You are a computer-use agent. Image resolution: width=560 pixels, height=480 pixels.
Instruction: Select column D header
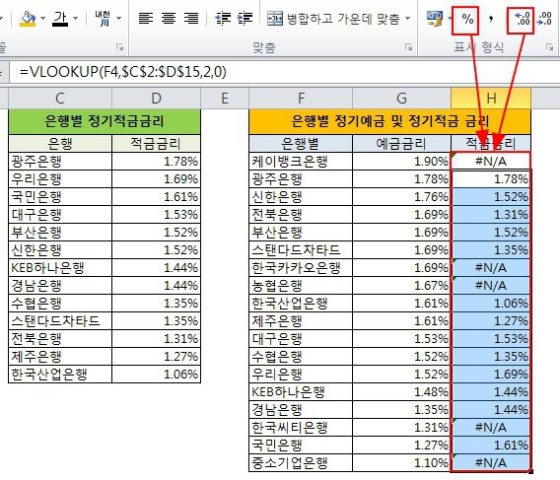[157, 99]
